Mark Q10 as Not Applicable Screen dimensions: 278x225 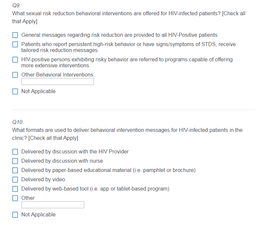click(15, 215)
